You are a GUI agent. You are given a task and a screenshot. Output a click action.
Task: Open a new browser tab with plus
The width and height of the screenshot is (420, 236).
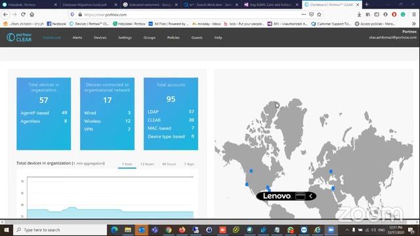click(367, 5)
